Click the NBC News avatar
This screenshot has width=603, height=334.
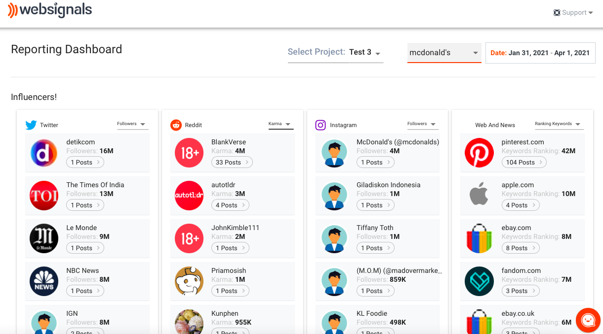tap(44, 281)
